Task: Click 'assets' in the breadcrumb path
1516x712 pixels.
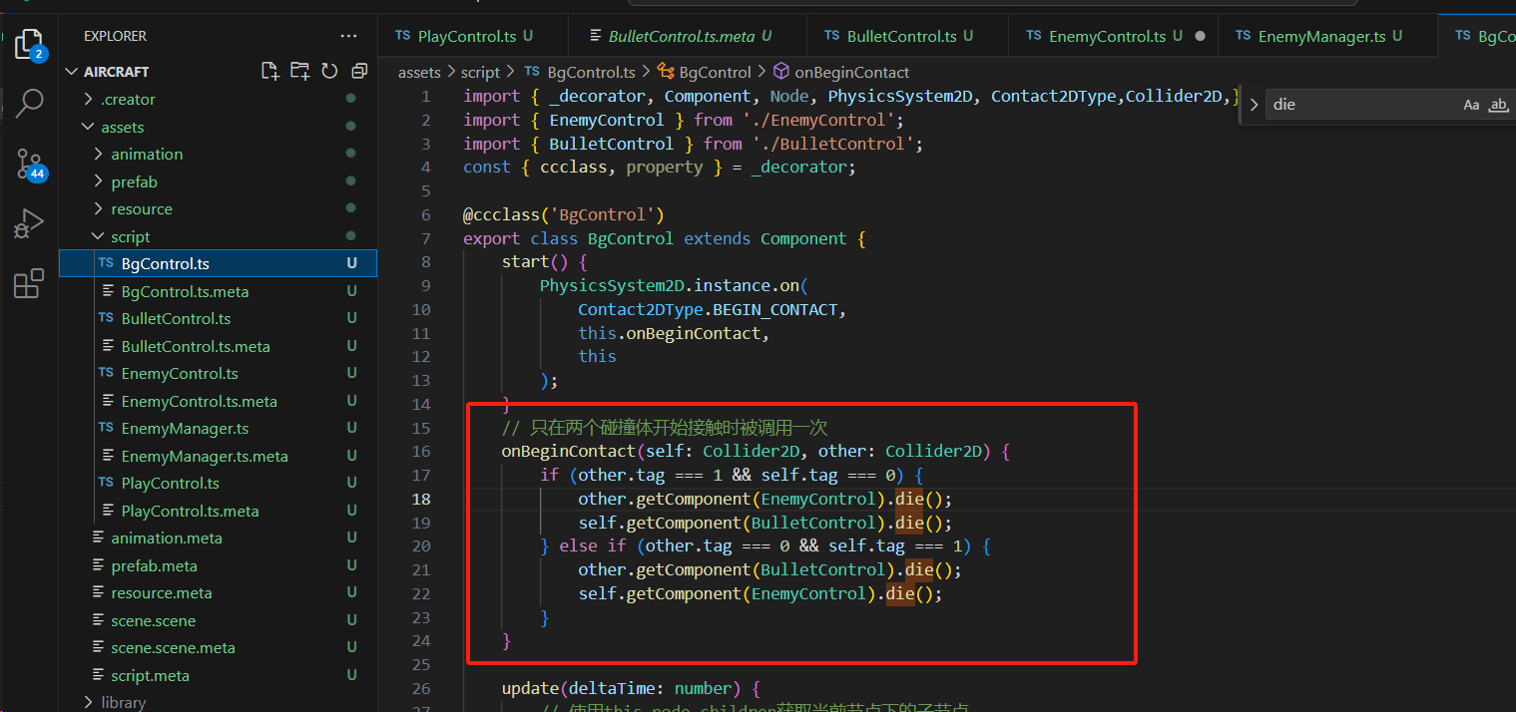Action: [419, 72]
